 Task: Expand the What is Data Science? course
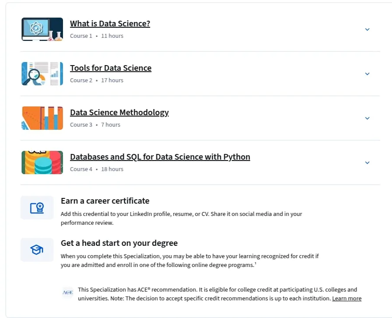[367, 29]
